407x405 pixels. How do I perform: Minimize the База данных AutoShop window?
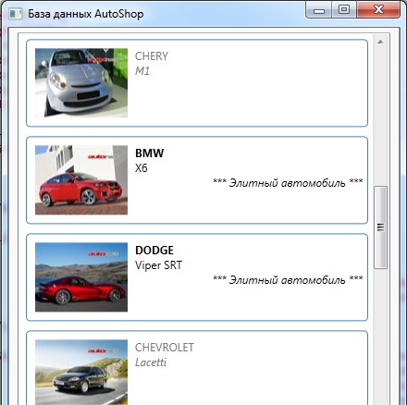click(x=319, y=10)
